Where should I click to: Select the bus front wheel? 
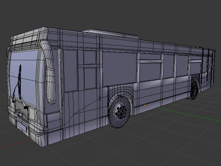(120, 112)
